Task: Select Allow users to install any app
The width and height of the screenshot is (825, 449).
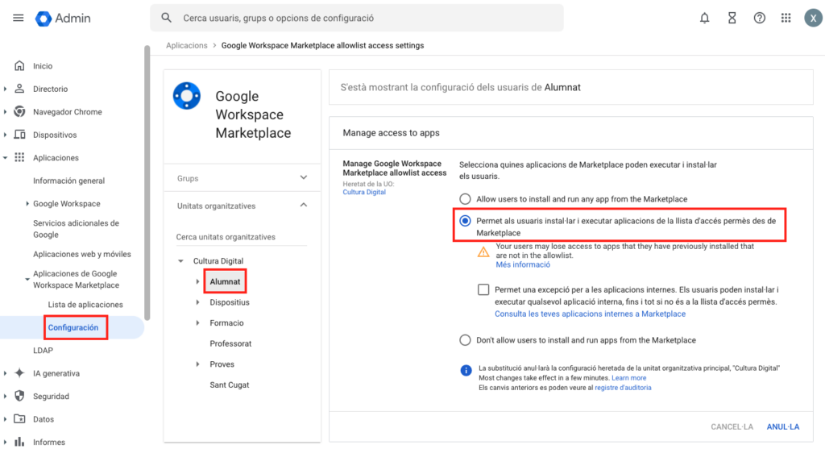Action: 465,199
